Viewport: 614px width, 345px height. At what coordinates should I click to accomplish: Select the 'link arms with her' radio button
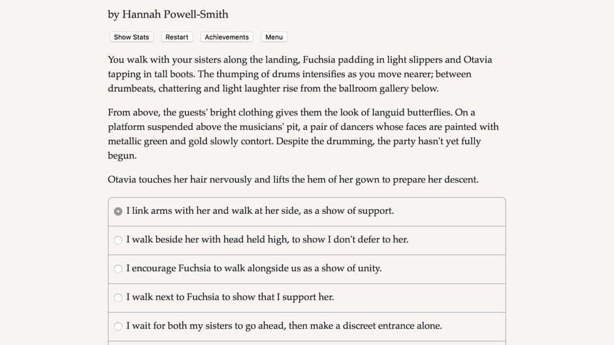coord(118,211)
